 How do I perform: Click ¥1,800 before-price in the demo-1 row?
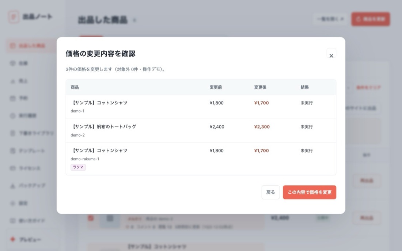coord(217,103)
